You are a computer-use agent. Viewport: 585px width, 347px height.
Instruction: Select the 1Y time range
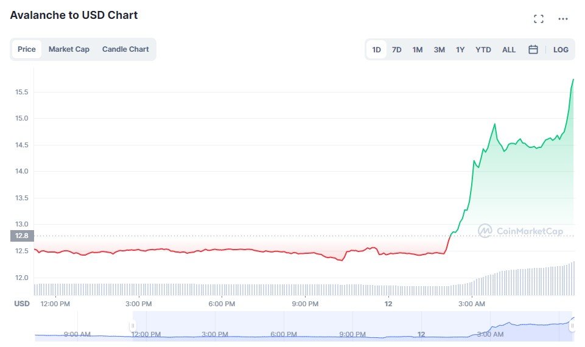(460, 50)
